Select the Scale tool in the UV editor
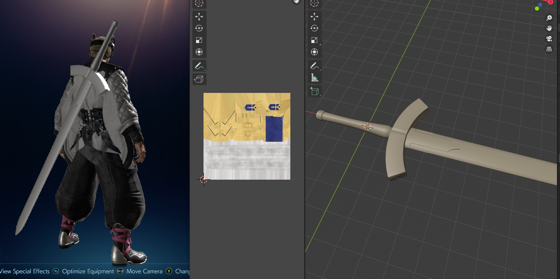560x279 pixels. 199,40
